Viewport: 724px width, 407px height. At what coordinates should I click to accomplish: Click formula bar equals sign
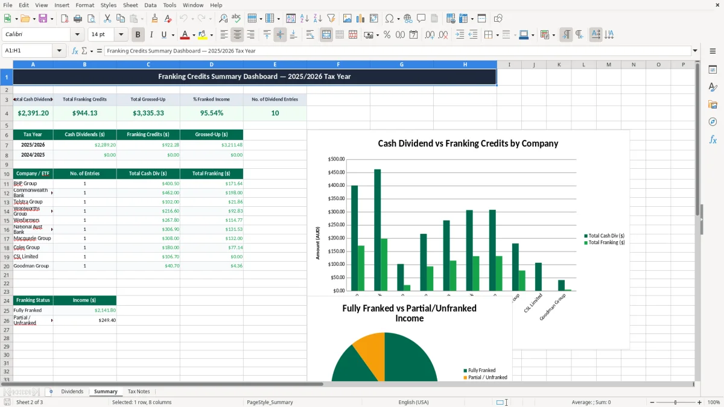[x=100, y=51]
